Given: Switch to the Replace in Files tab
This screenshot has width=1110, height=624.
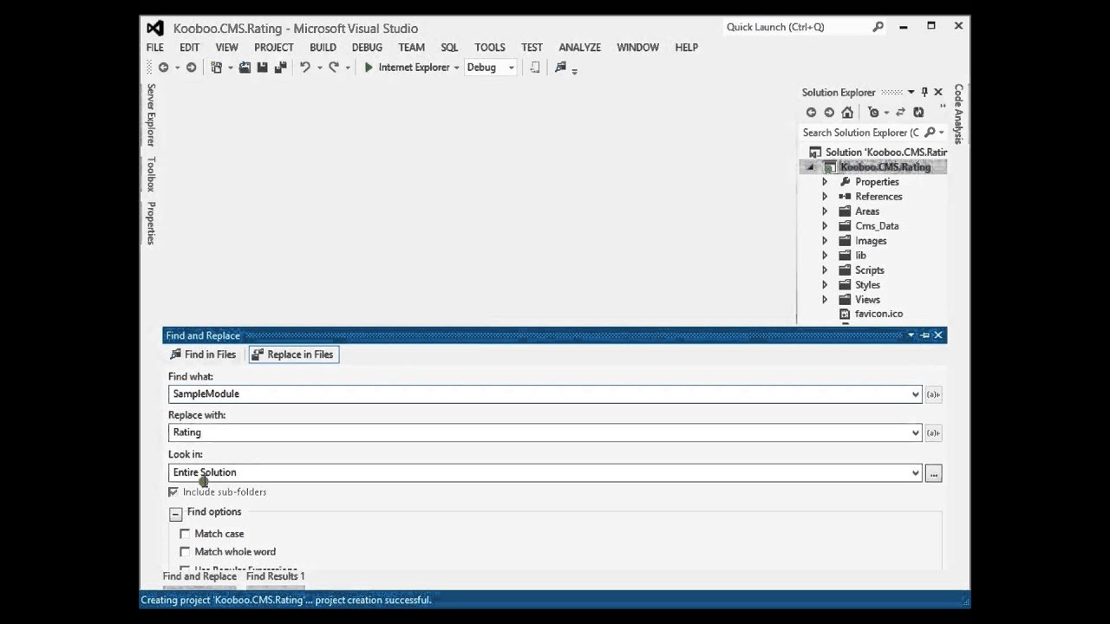Looking at the screenshot, I should (x=293, y=354).
